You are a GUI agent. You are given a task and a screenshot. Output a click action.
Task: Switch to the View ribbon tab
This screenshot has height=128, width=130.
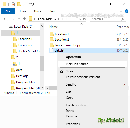[52, 11]
